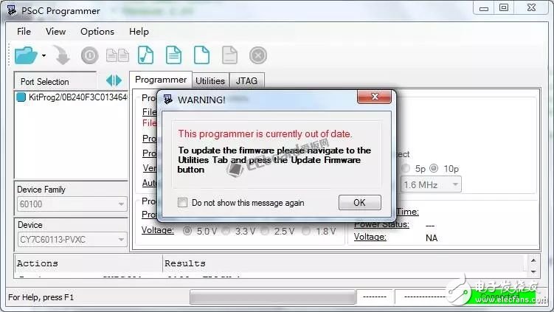This screenshot has height=312, width=554.
Task: Open the Device Family 60100 dropdown
Action: (x=72, y=204)
